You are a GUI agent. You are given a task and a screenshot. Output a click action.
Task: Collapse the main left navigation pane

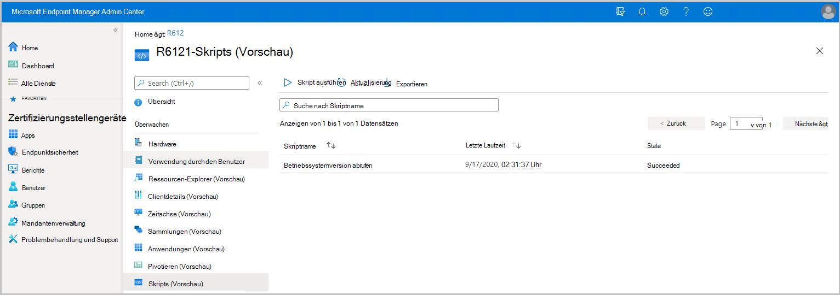(116, 30)
